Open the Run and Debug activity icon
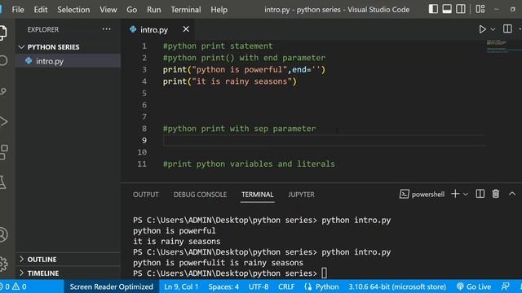This screenshot has width=522, height=293. pyautogui.click(x=3, y=121)
